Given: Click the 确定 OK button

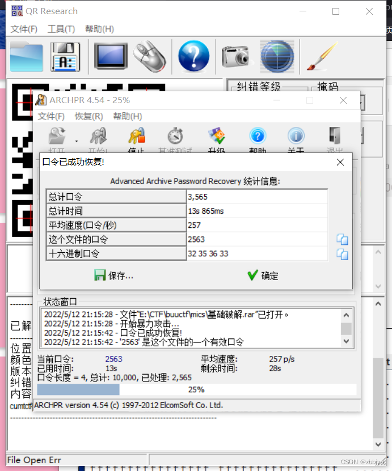Looking at the screenshot, I should (263, 275).
